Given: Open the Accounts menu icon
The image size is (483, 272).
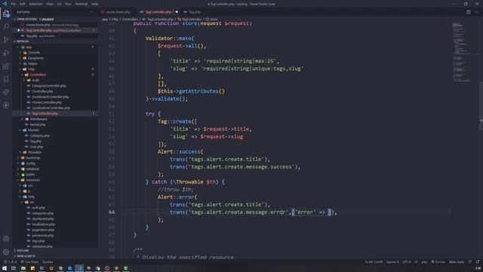Looking at the screenshot, I should coord(6,239).
